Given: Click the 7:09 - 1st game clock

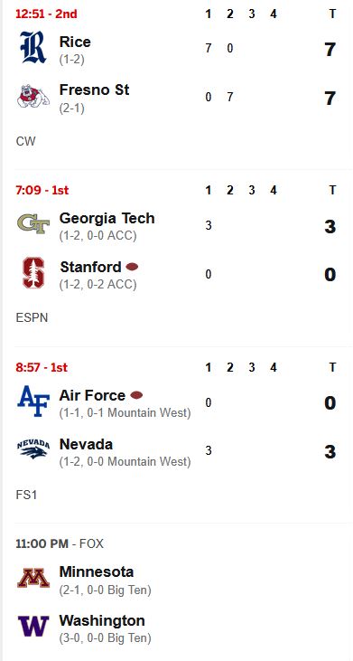Looking at the screenshot, I should coord(42,191).
